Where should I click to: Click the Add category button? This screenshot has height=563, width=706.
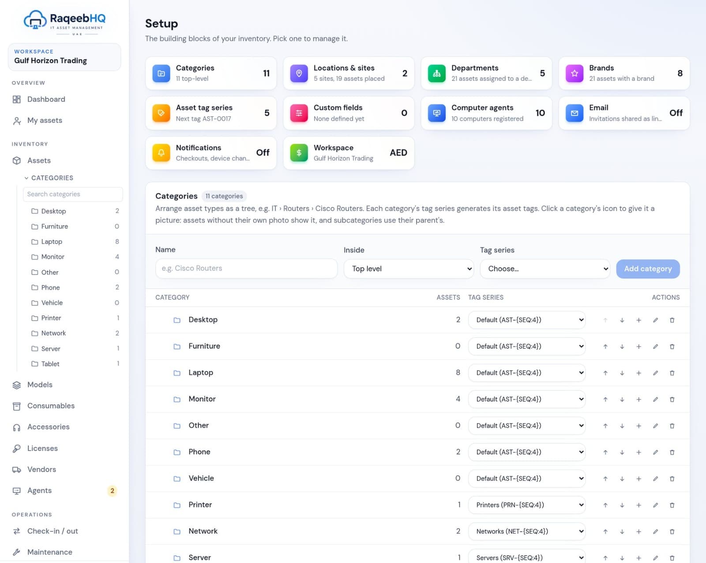[648, 269]
